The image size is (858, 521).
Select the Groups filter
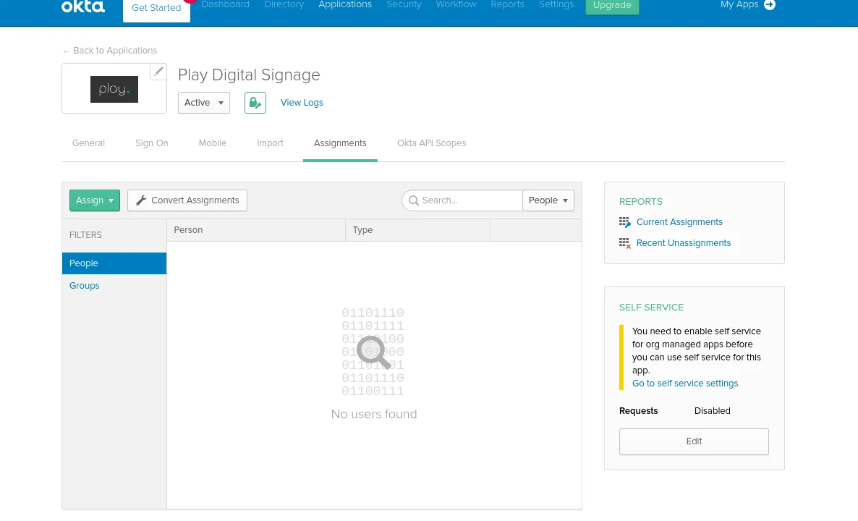84,286
